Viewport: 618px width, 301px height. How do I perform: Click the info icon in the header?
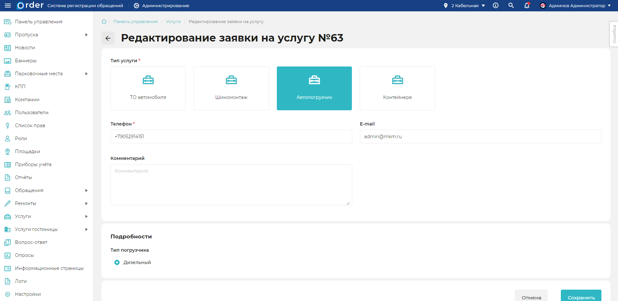point(496,5)
